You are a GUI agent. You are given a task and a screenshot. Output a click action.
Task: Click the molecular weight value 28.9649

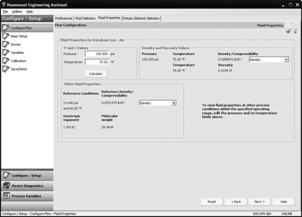click(107, 127)
